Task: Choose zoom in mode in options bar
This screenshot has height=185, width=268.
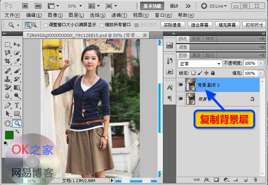Action: pyautogui.click(x=28, y=25)
